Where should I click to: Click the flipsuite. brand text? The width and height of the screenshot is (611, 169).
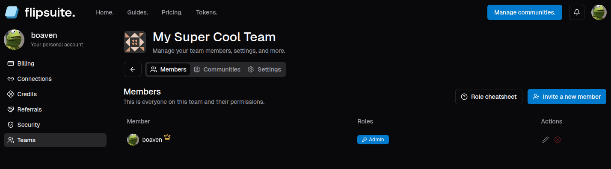(50, 13)
